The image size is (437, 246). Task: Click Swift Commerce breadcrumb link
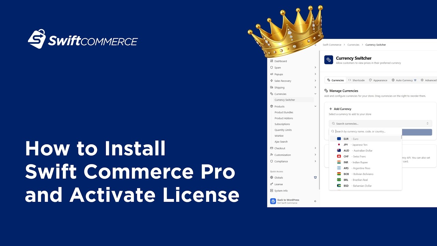tap(332, 45)
